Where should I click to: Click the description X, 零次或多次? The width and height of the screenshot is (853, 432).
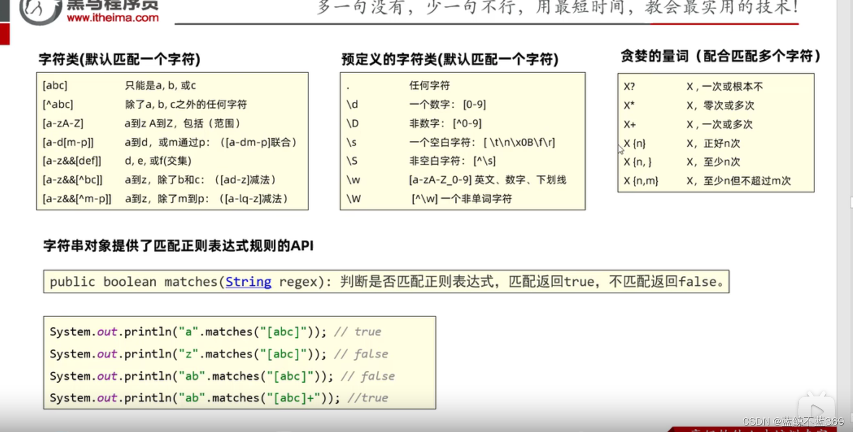coord(721,105)
